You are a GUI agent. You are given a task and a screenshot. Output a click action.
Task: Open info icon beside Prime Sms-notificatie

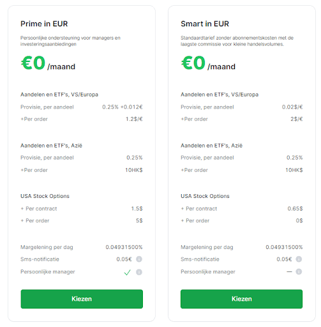pyautogui.click(x=139, y=259)
